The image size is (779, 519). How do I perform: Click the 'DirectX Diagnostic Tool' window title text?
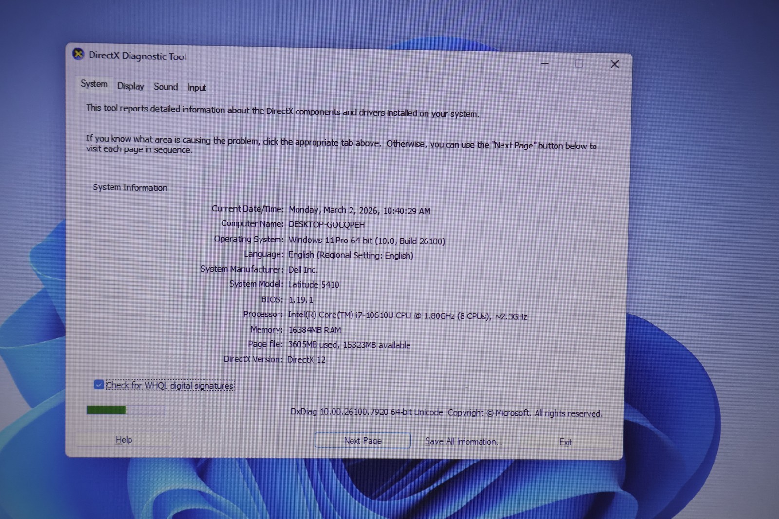pos(137,56)
